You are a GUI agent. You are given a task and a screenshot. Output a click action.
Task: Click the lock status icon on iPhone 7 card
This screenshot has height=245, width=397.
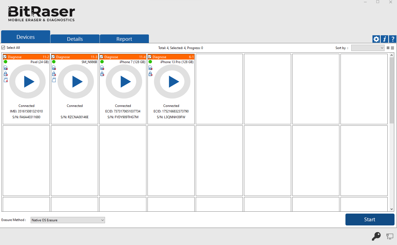pyautogui.click(x=102, y=74)
